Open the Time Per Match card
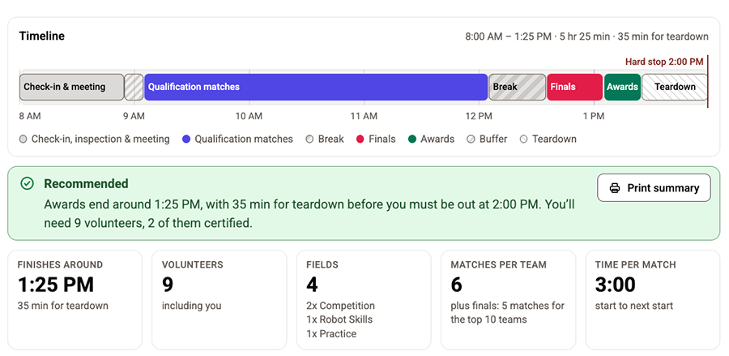The height and width of the screenshot is (356, 729). [653, 300]
